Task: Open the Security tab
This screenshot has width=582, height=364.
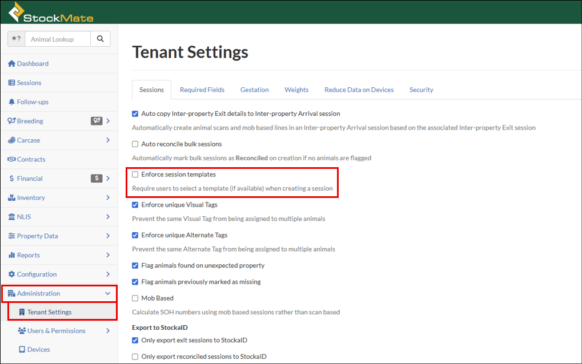Action: [421, 90]
